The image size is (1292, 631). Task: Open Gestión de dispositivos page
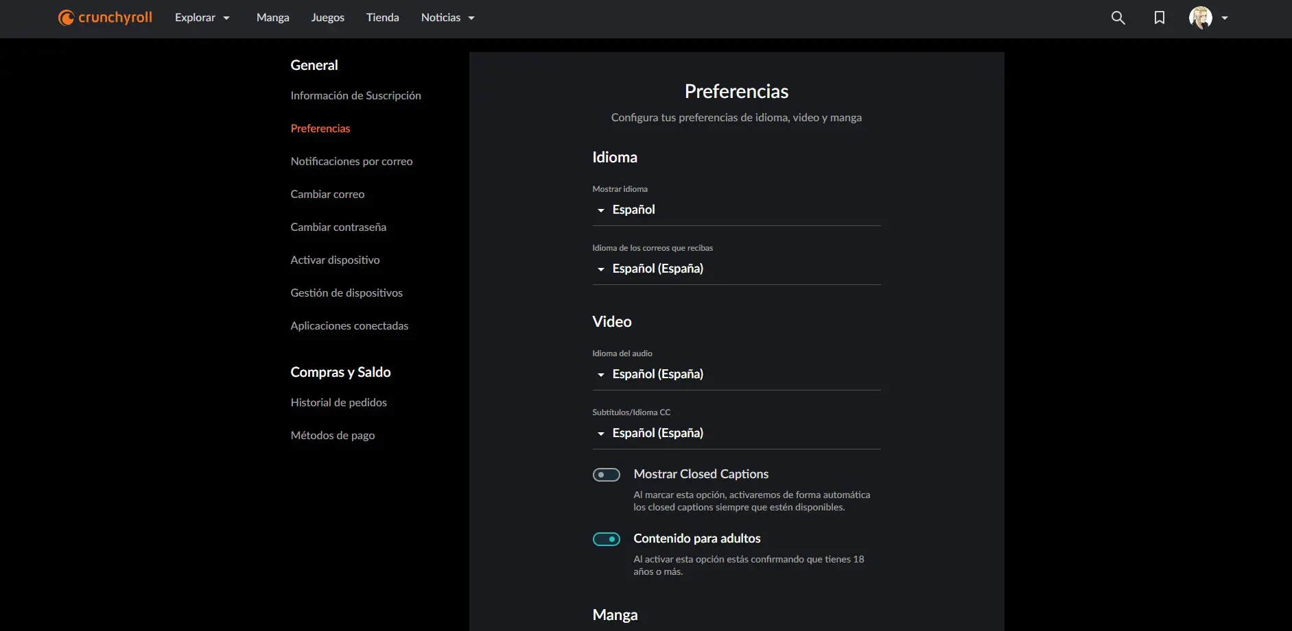[347, 293]
